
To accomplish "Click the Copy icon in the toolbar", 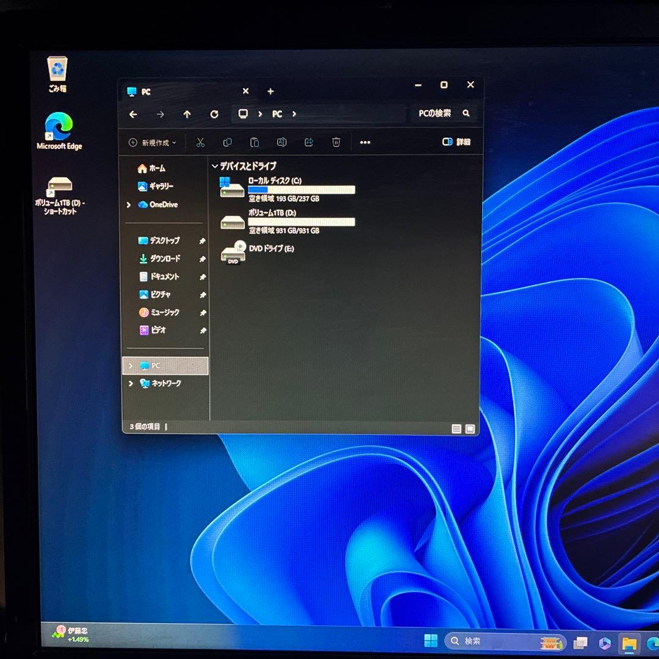I will click(x=228, y=142).
